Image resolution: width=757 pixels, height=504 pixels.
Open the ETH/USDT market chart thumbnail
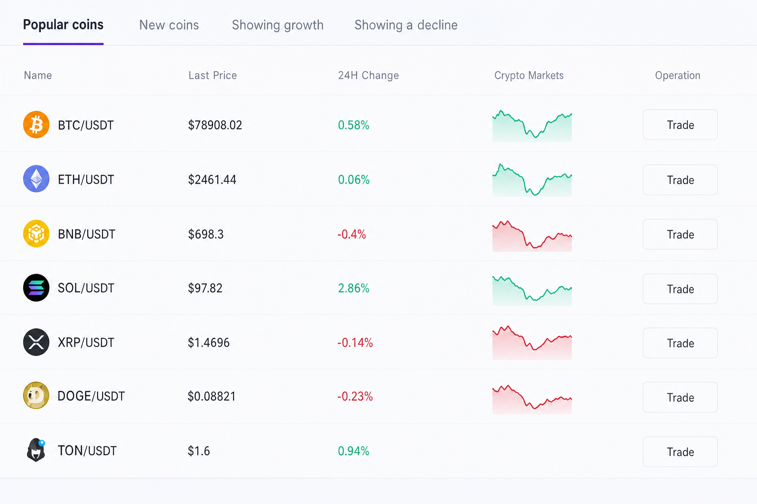point(532,180)
